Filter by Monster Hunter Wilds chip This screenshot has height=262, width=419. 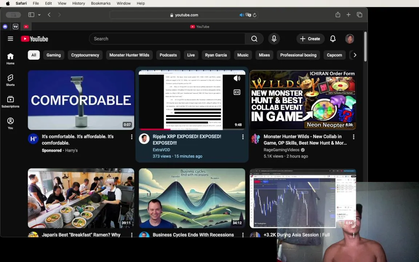[x=129, y=55]
